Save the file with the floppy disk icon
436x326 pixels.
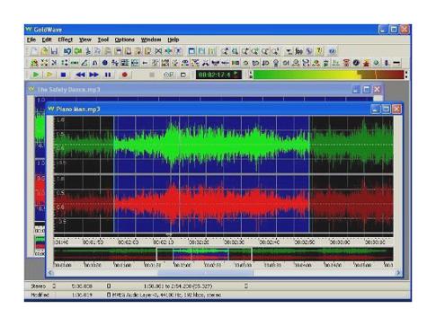[x=54, y=51]
